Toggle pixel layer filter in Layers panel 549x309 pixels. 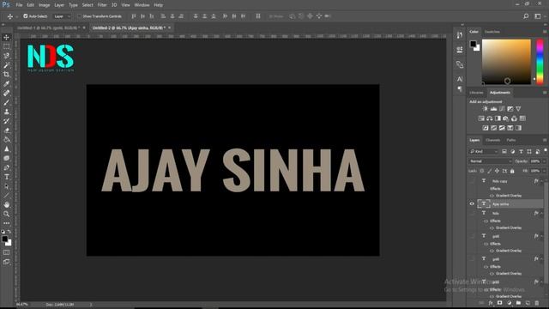tap(504, 151)
